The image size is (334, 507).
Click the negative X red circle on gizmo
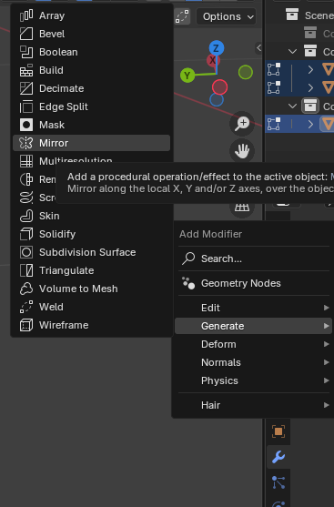[220, 87]
